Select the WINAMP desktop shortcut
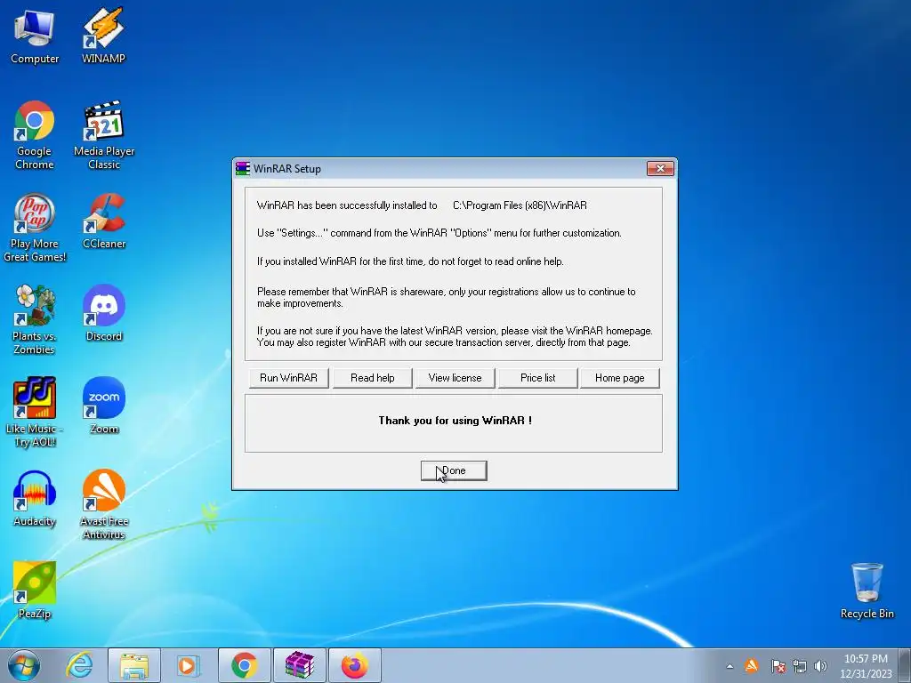This screenshot has height=683, width=911. click(x=103, y=36)
